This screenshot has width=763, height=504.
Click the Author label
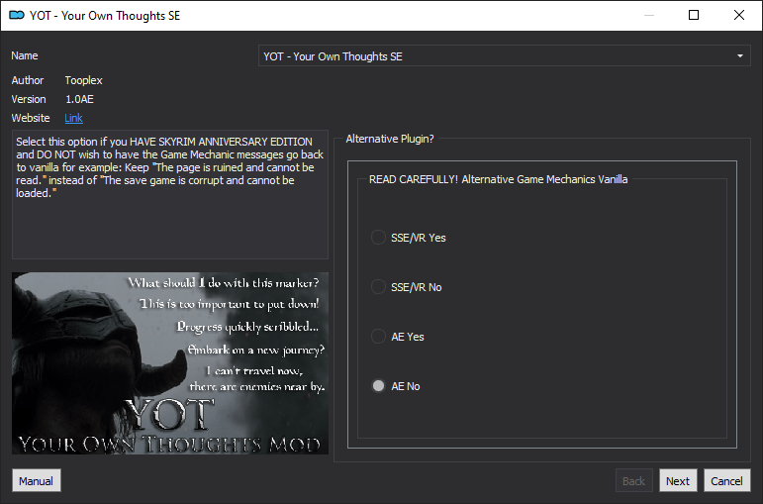pos(28,80)
